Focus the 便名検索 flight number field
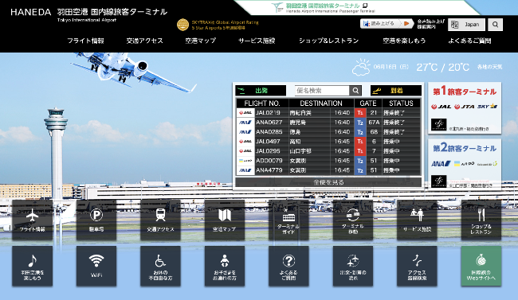This screenshot has height=300, width=518. (322, 91)
